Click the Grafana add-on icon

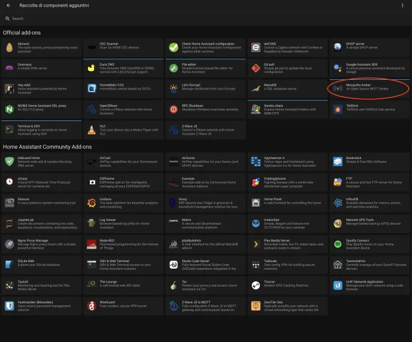[91, 202]
